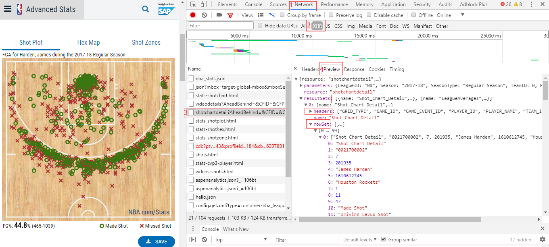
Task: Click the red error count indicator
Action: (506, 4)
